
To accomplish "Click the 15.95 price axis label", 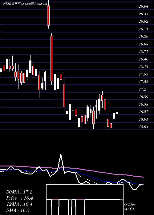I will 144,119.
